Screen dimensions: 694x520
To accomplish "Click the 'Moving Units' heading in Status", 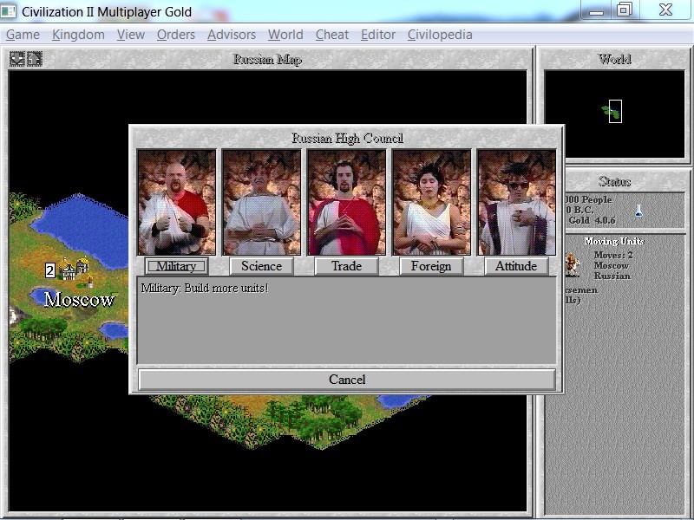I will 614,241.
